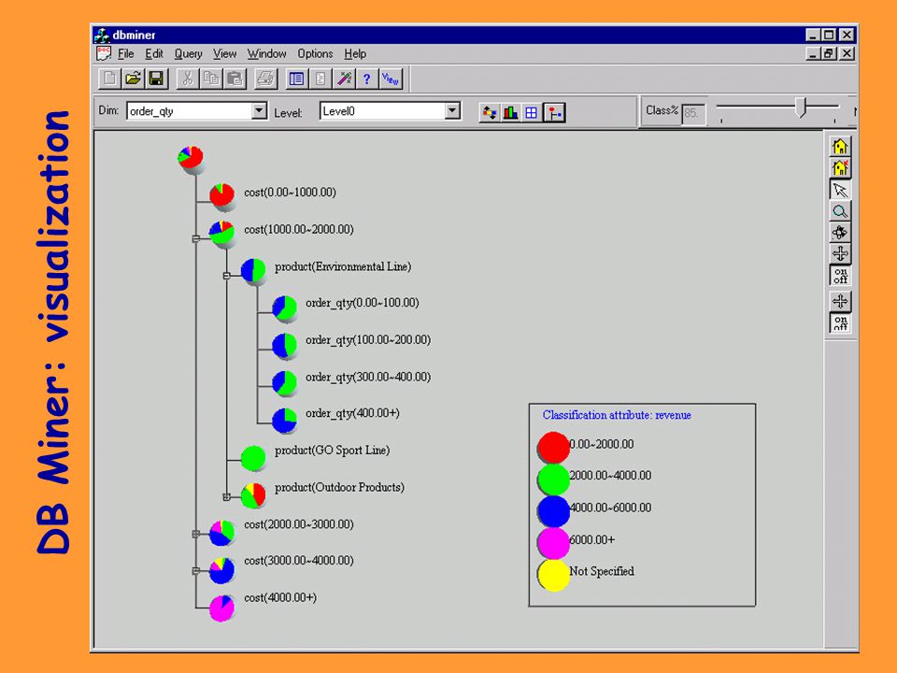
Task: Open the View menu
Action: (225, 54)
